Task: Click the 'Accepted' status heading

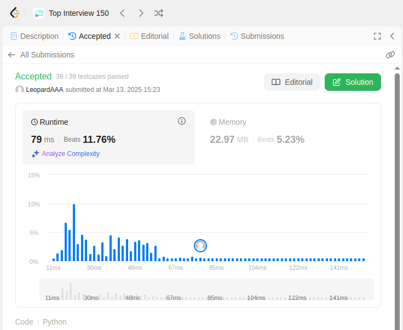Action: [x=33, y=76]
